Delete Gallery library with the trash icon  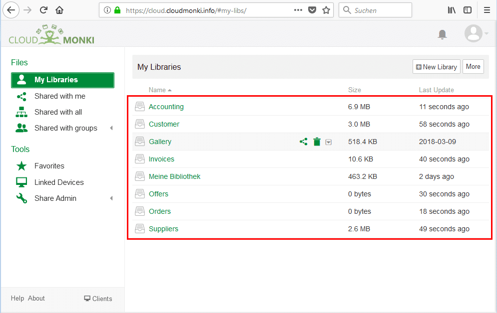coord(317,142)
